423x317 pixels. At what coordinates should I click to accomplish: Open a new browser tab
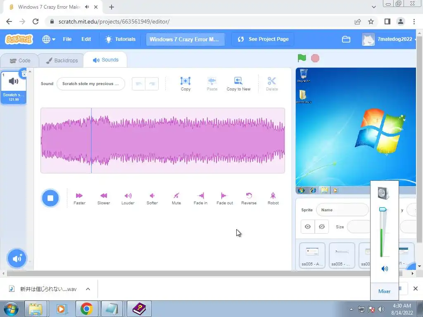112,7
